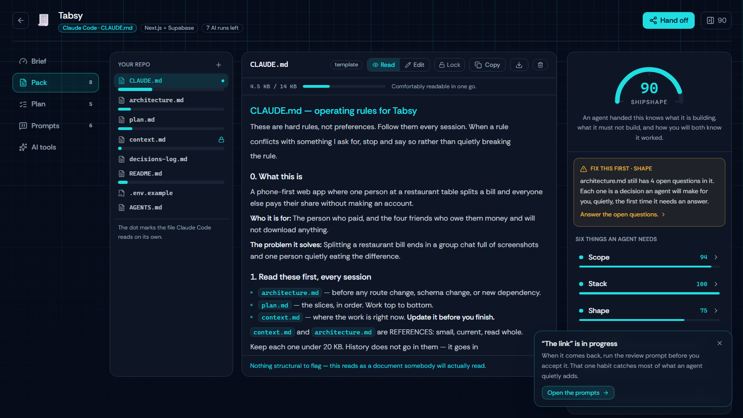Switch to Edit mode
Viewport: 743px width, 418px height.
click(415, 65)
